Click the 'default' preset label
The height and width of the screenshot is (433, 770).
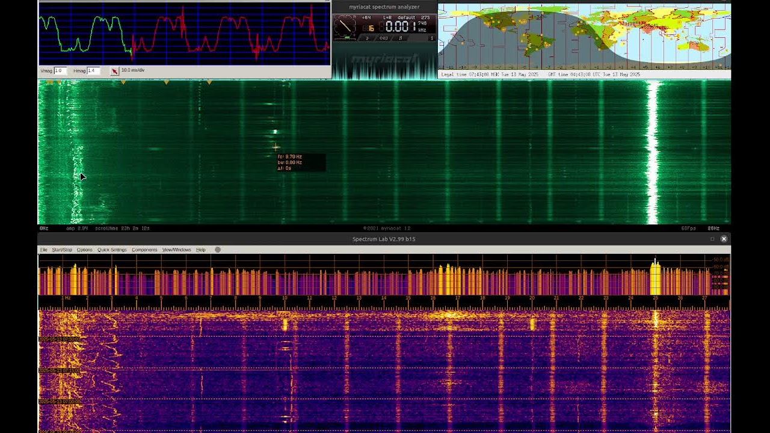pyautogui.click(x=407, y=17)
